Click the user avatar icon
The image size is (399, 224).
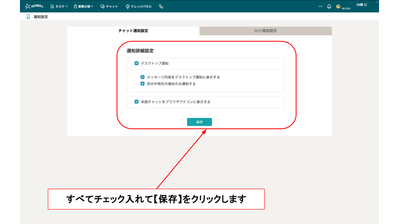[338, 6]
